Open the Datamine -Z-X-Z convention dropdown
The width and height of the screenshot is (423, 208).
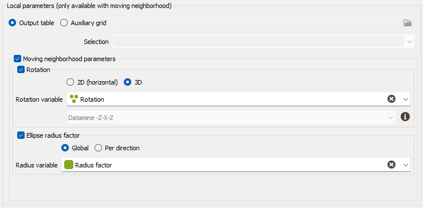(x=232, y=117)
